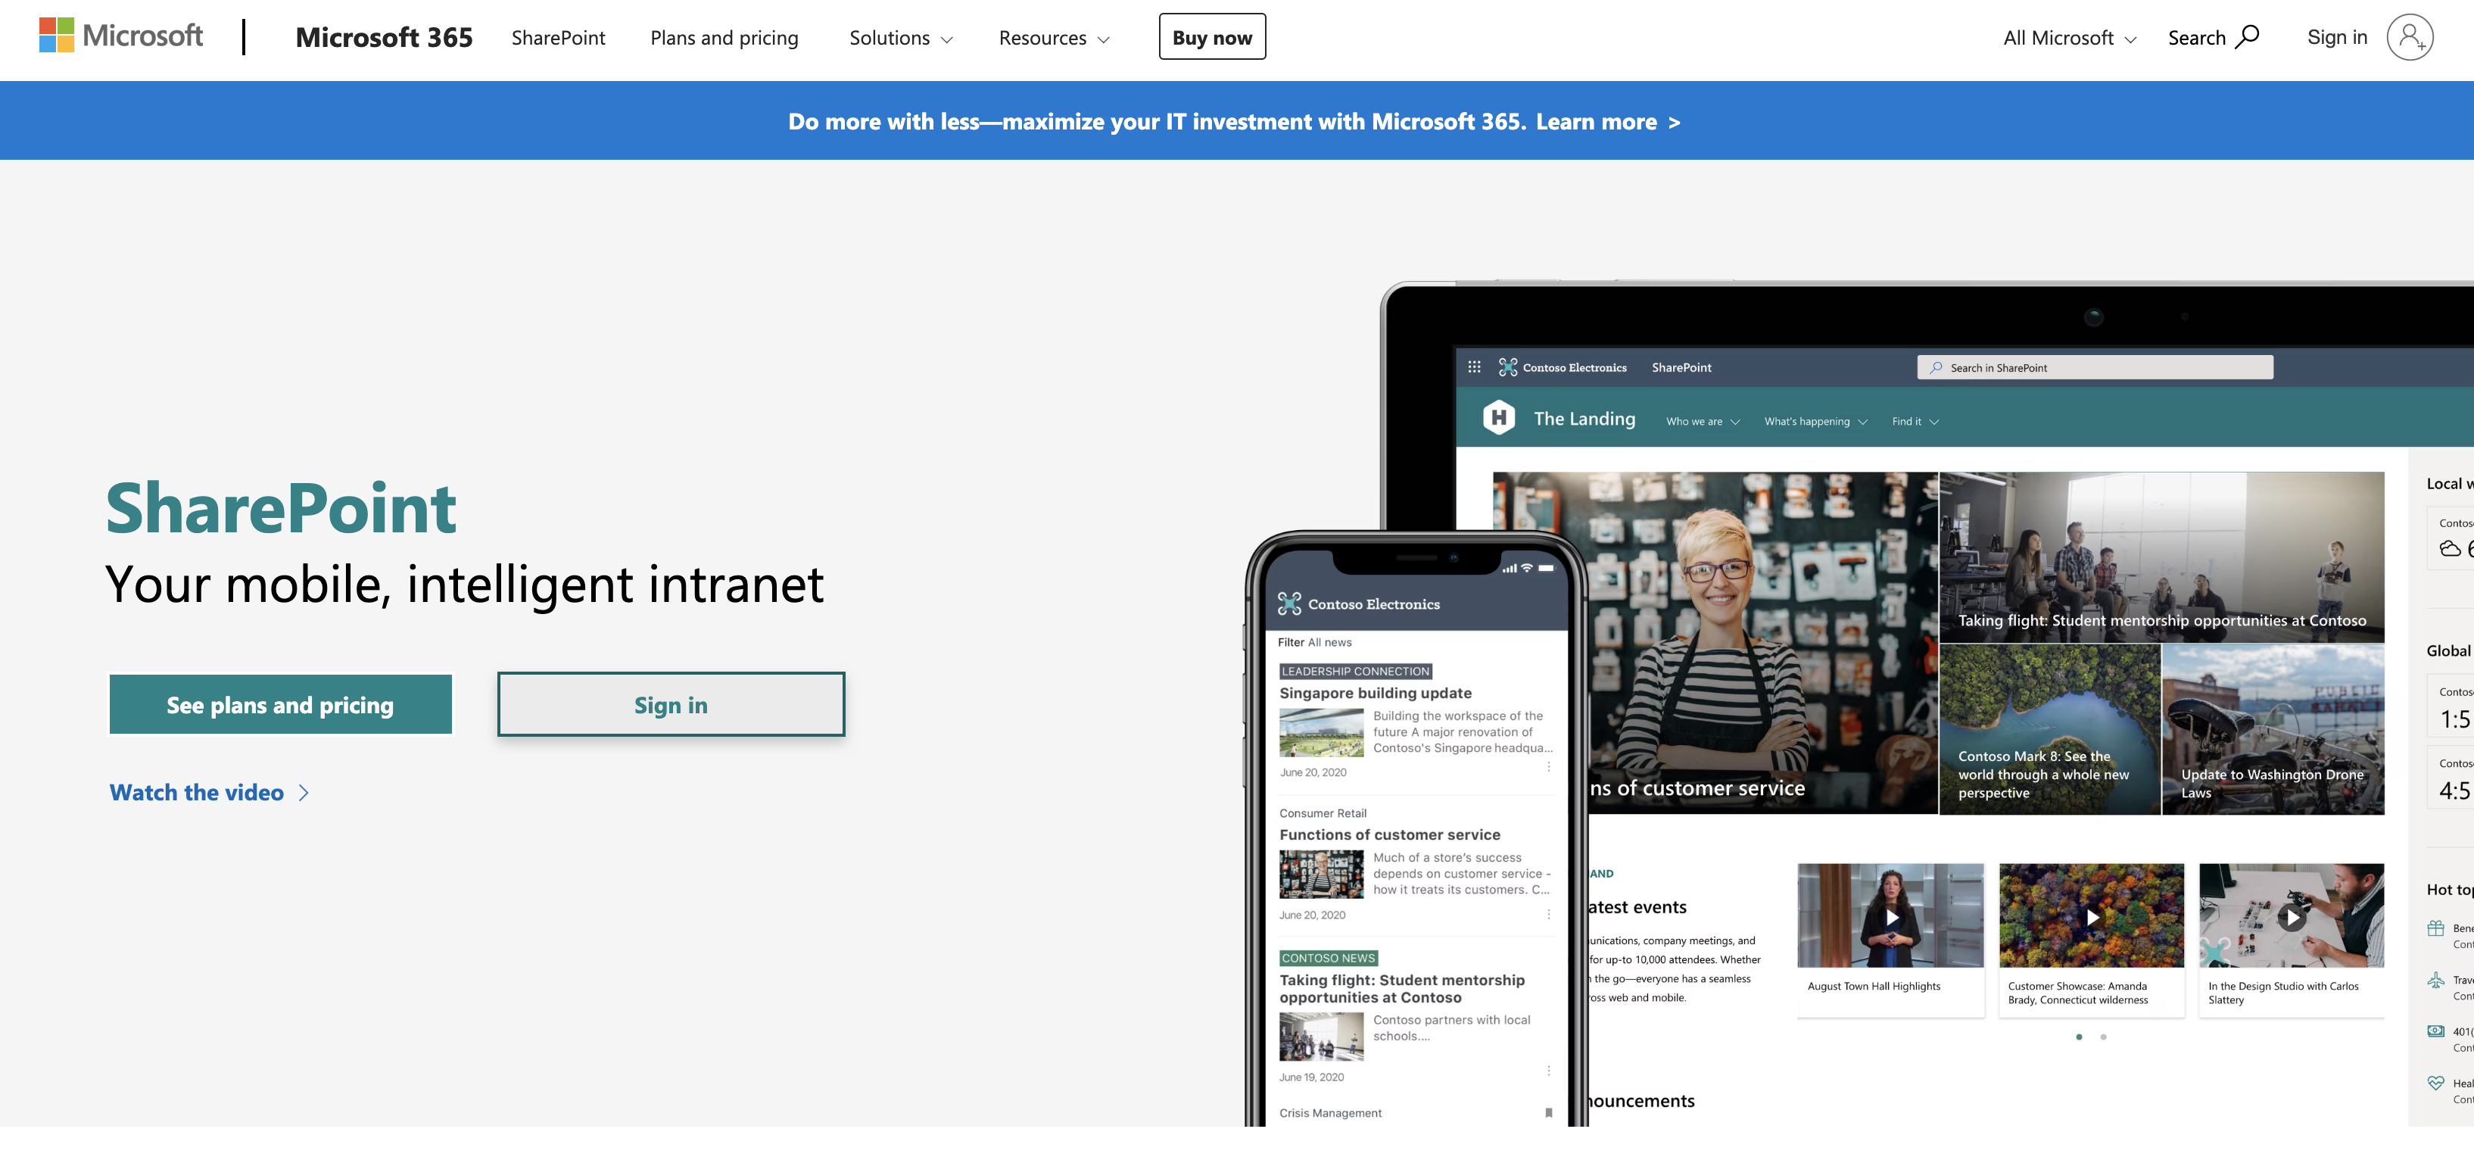
Task: Open the Watch the video link
Action: coord(197,792)
